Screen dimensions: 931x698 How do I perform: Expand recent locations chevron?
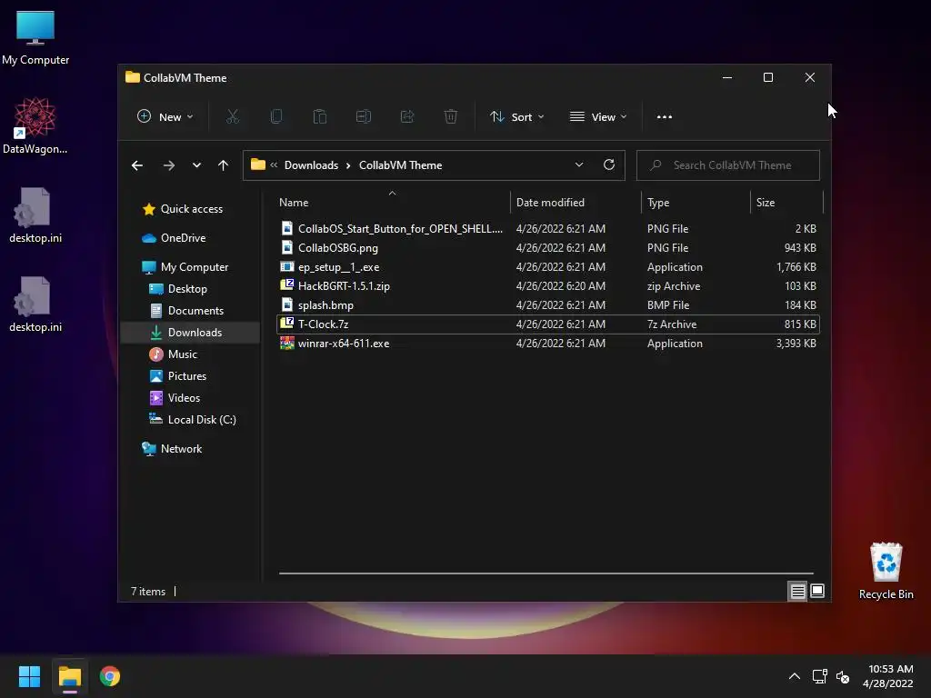196,165
